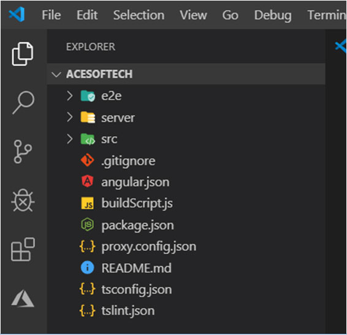Click the Angular icon beside angular.json
The width and height of the screenshot is (347, 335).
point(88,182)
